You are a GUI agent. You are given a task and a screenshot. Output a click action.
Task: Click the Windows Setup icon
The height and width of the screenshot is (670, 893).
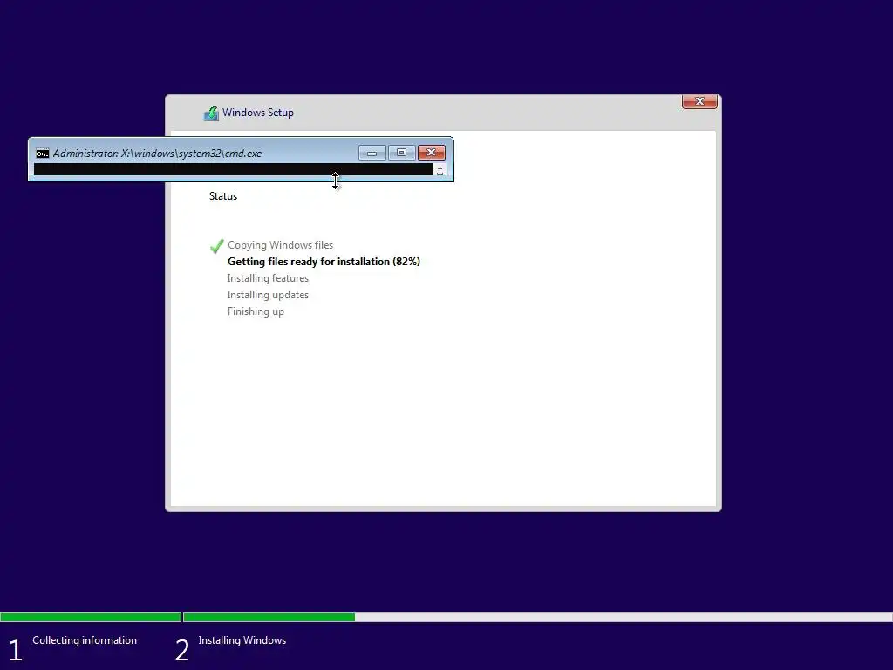pyautogui.click(x=211, y=113)
